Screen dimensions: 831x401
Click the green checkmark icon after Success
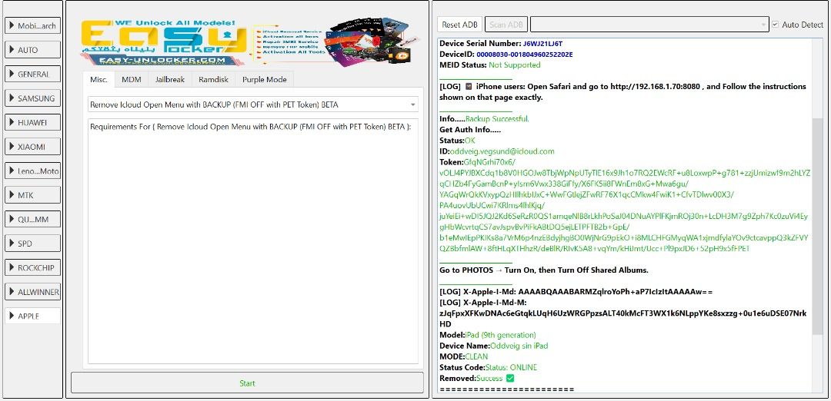(x=510, y=378)
